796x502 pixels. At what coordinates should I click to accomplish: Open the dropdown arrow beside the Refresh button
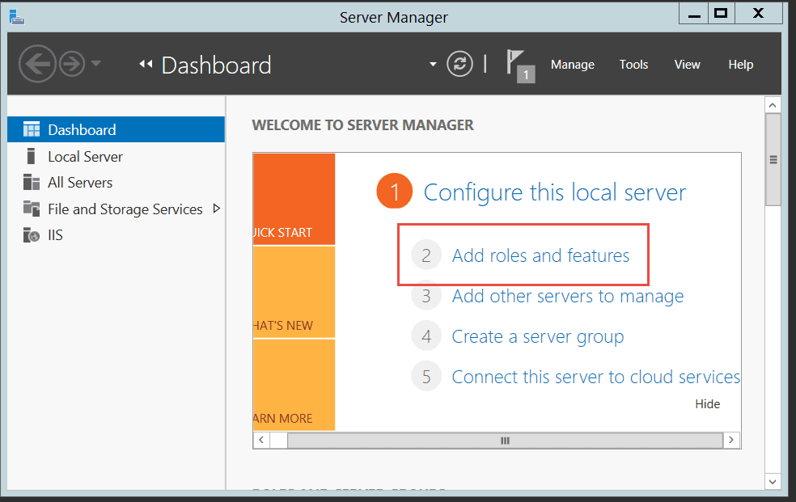(433, 65)
